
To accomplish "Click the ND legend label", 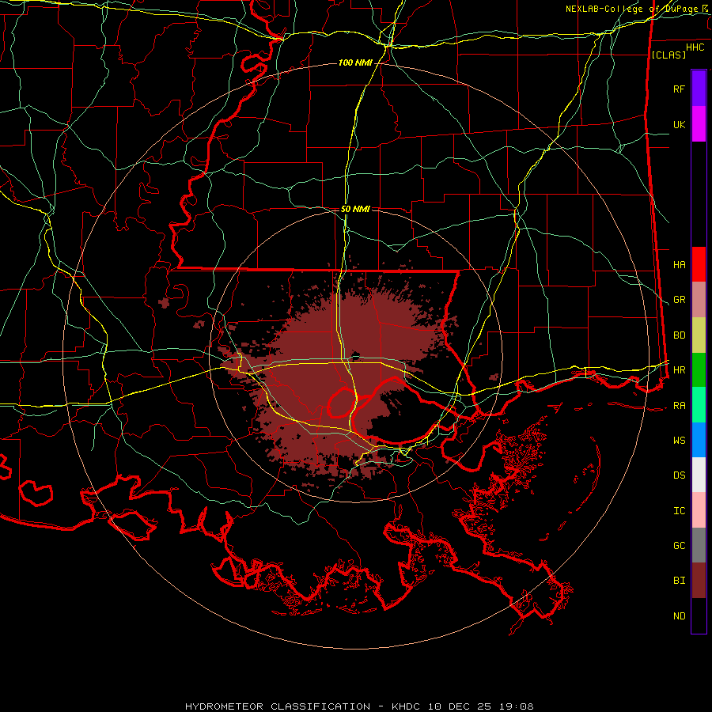I will click(679, 615).
